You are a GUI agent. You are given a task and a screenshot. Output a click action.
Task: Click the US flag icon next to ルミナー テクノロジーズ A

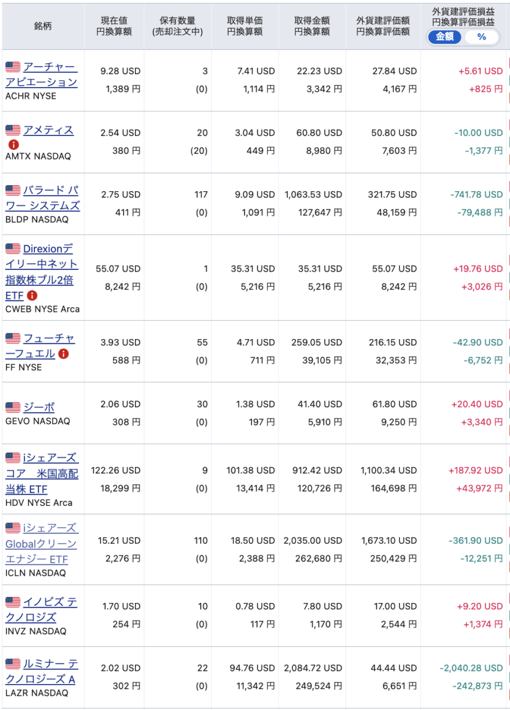point(13,664)
